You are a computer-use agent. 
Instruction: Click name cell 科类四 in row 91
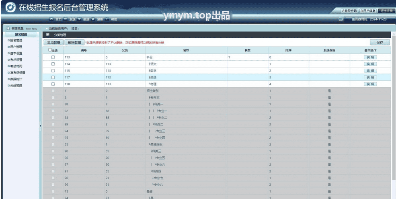coord(186,171)
